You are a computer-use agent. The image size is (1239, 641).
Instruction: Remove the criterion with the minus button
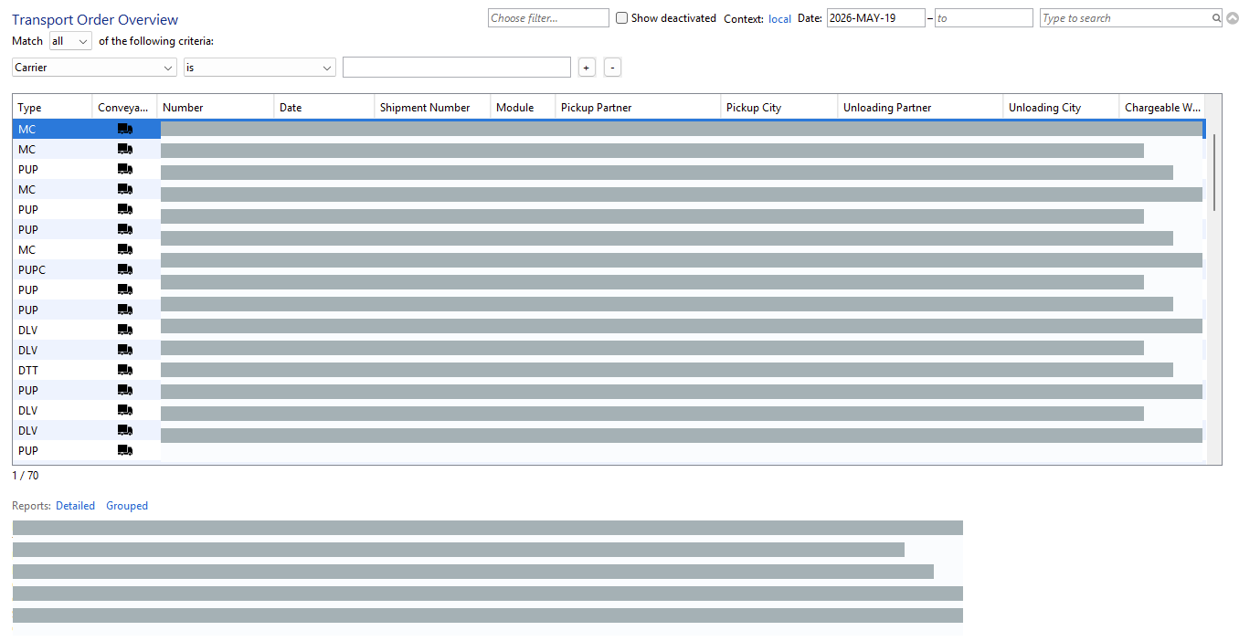(x=612, y=68)
